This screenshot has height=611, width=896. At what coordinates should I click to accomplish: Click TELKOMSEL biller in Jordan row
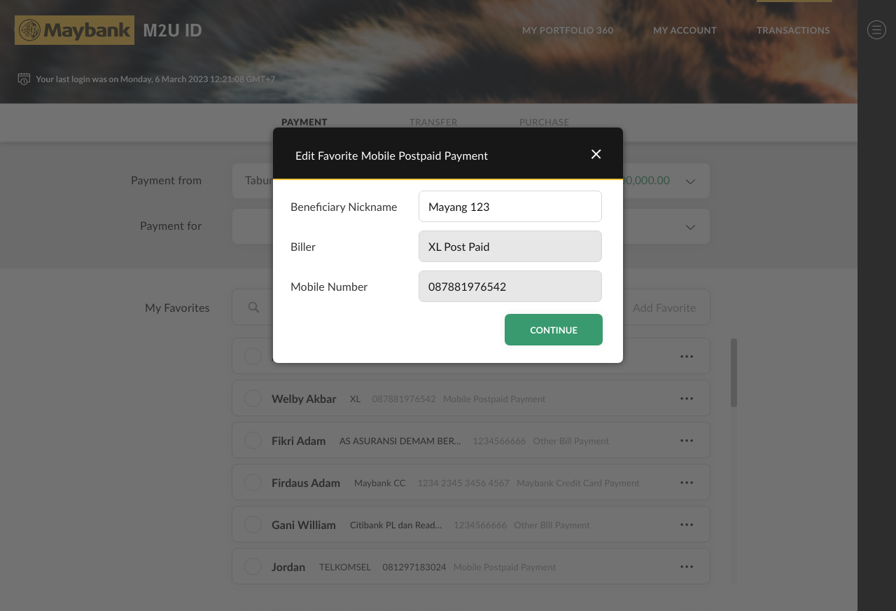[345, 567]
